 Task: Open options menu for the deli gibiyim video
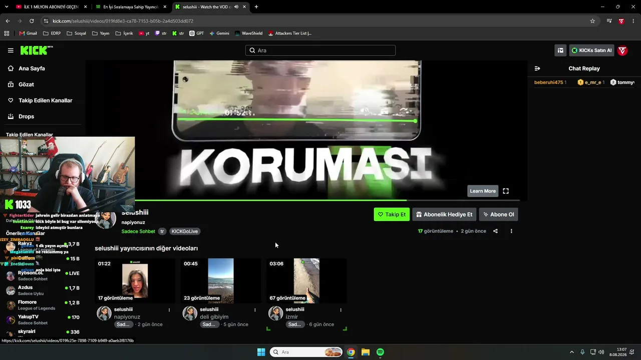(255, 310)
